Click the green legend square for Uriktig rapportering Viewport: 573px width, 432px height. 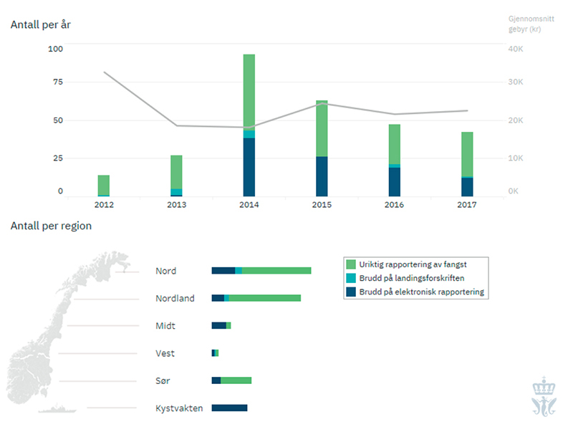click(350, 264)
